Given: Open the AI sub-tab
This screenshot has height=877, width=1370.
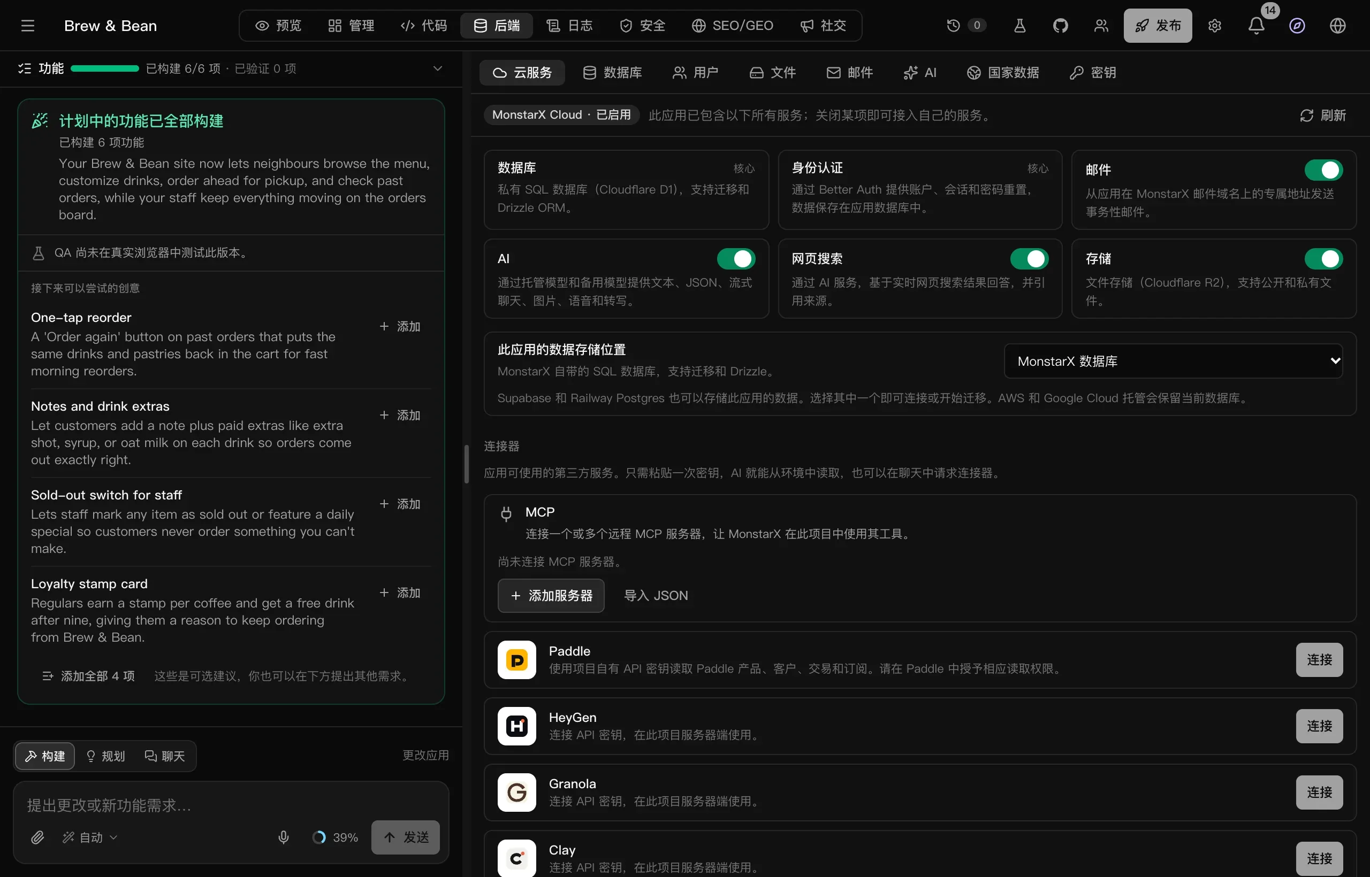Looking at the screenshot, I should coord(920,72).
